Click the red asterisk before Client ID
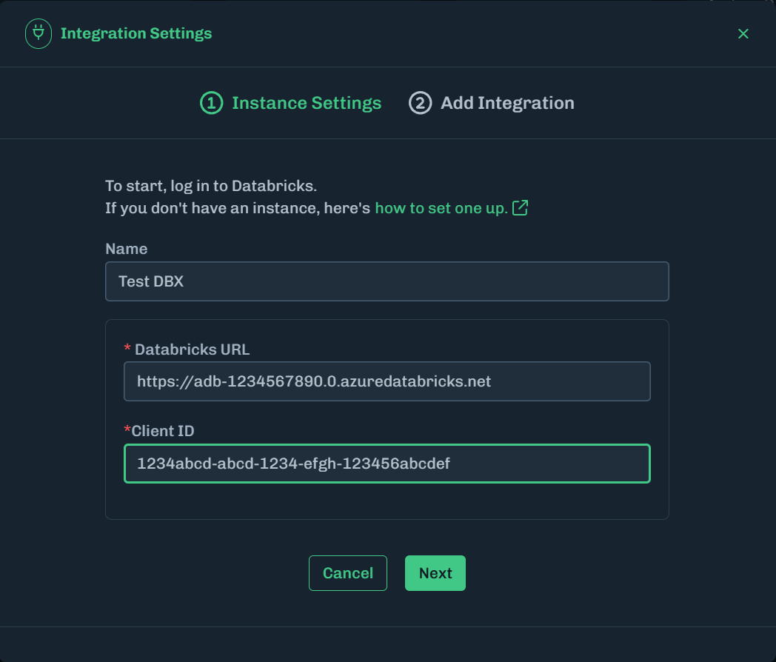Screen dimensions: 776x662 pyautogui.click(x=127, y=430)
